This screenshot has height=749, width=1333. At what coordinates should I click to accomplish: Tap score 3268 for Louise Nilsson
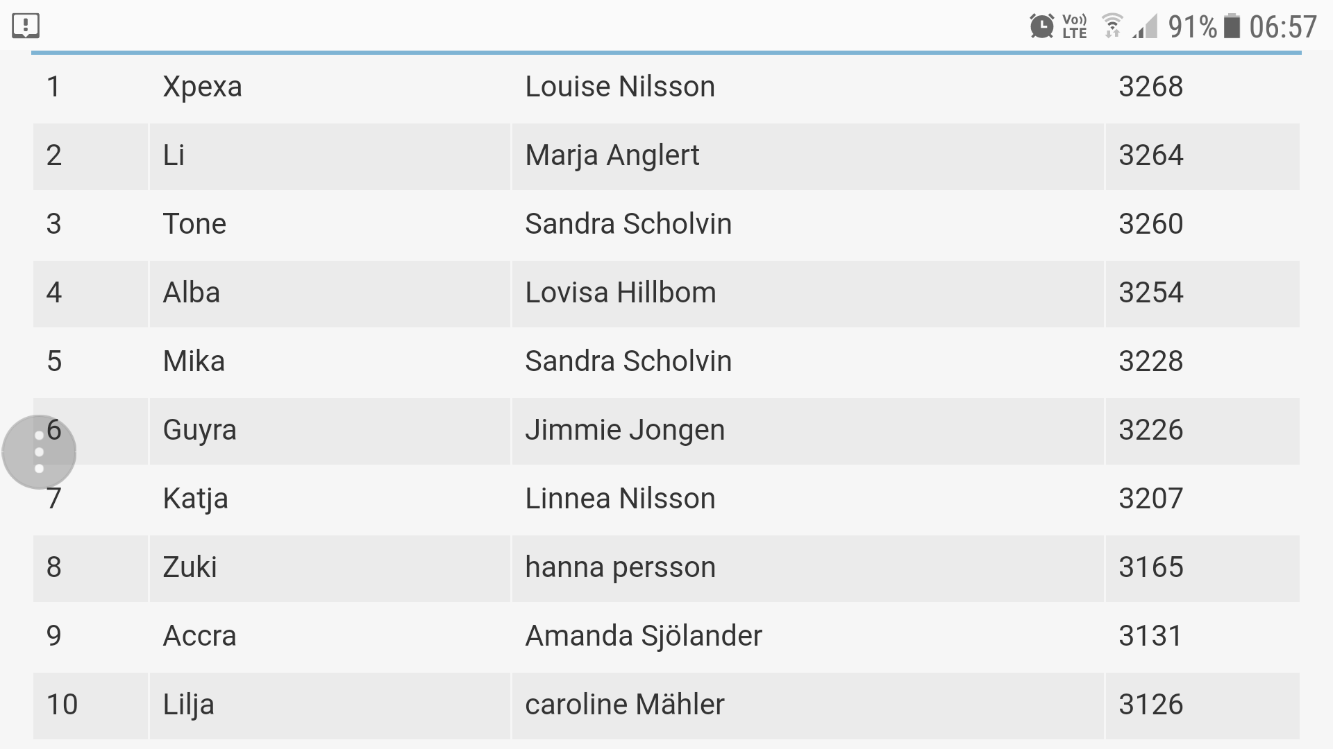(x=1150, y=87)
